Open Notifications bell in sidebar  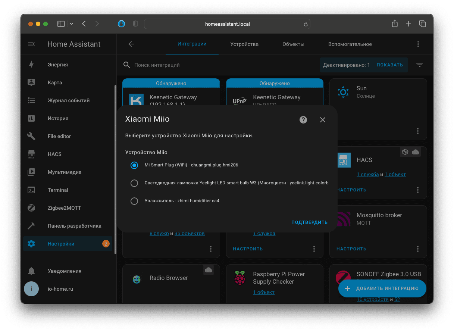tap(31, 271)
